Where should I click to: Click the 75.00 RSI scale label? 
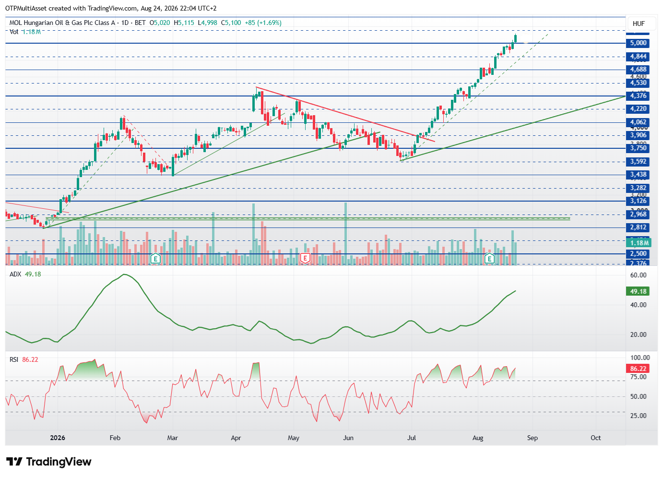(x=638, y=377)
